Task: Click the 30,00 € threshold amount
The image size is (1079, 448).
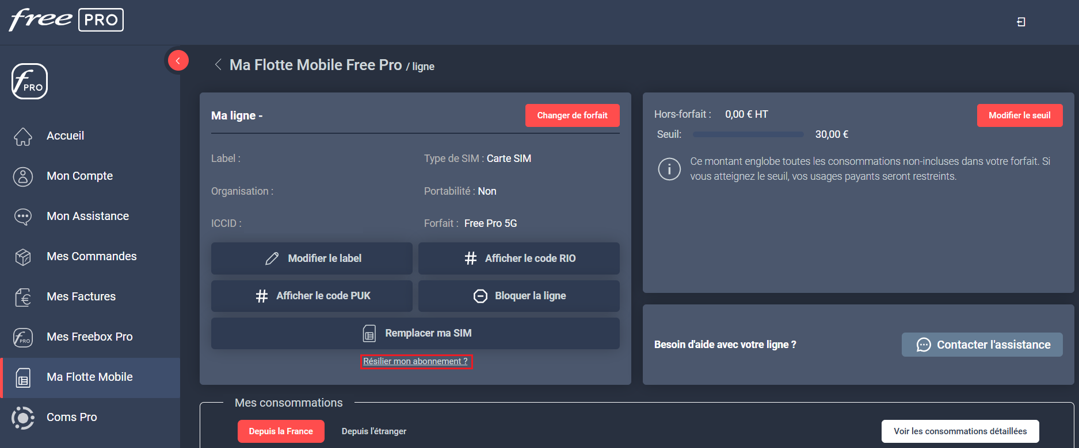Action: (x=832, y=134)
